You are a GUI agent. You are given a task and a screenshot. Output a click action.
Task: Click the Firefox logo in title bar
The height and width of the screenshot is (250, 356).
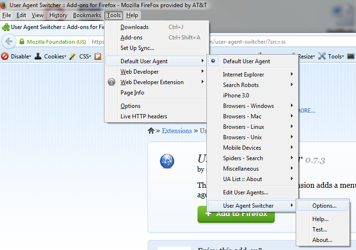tap(3, 5)
